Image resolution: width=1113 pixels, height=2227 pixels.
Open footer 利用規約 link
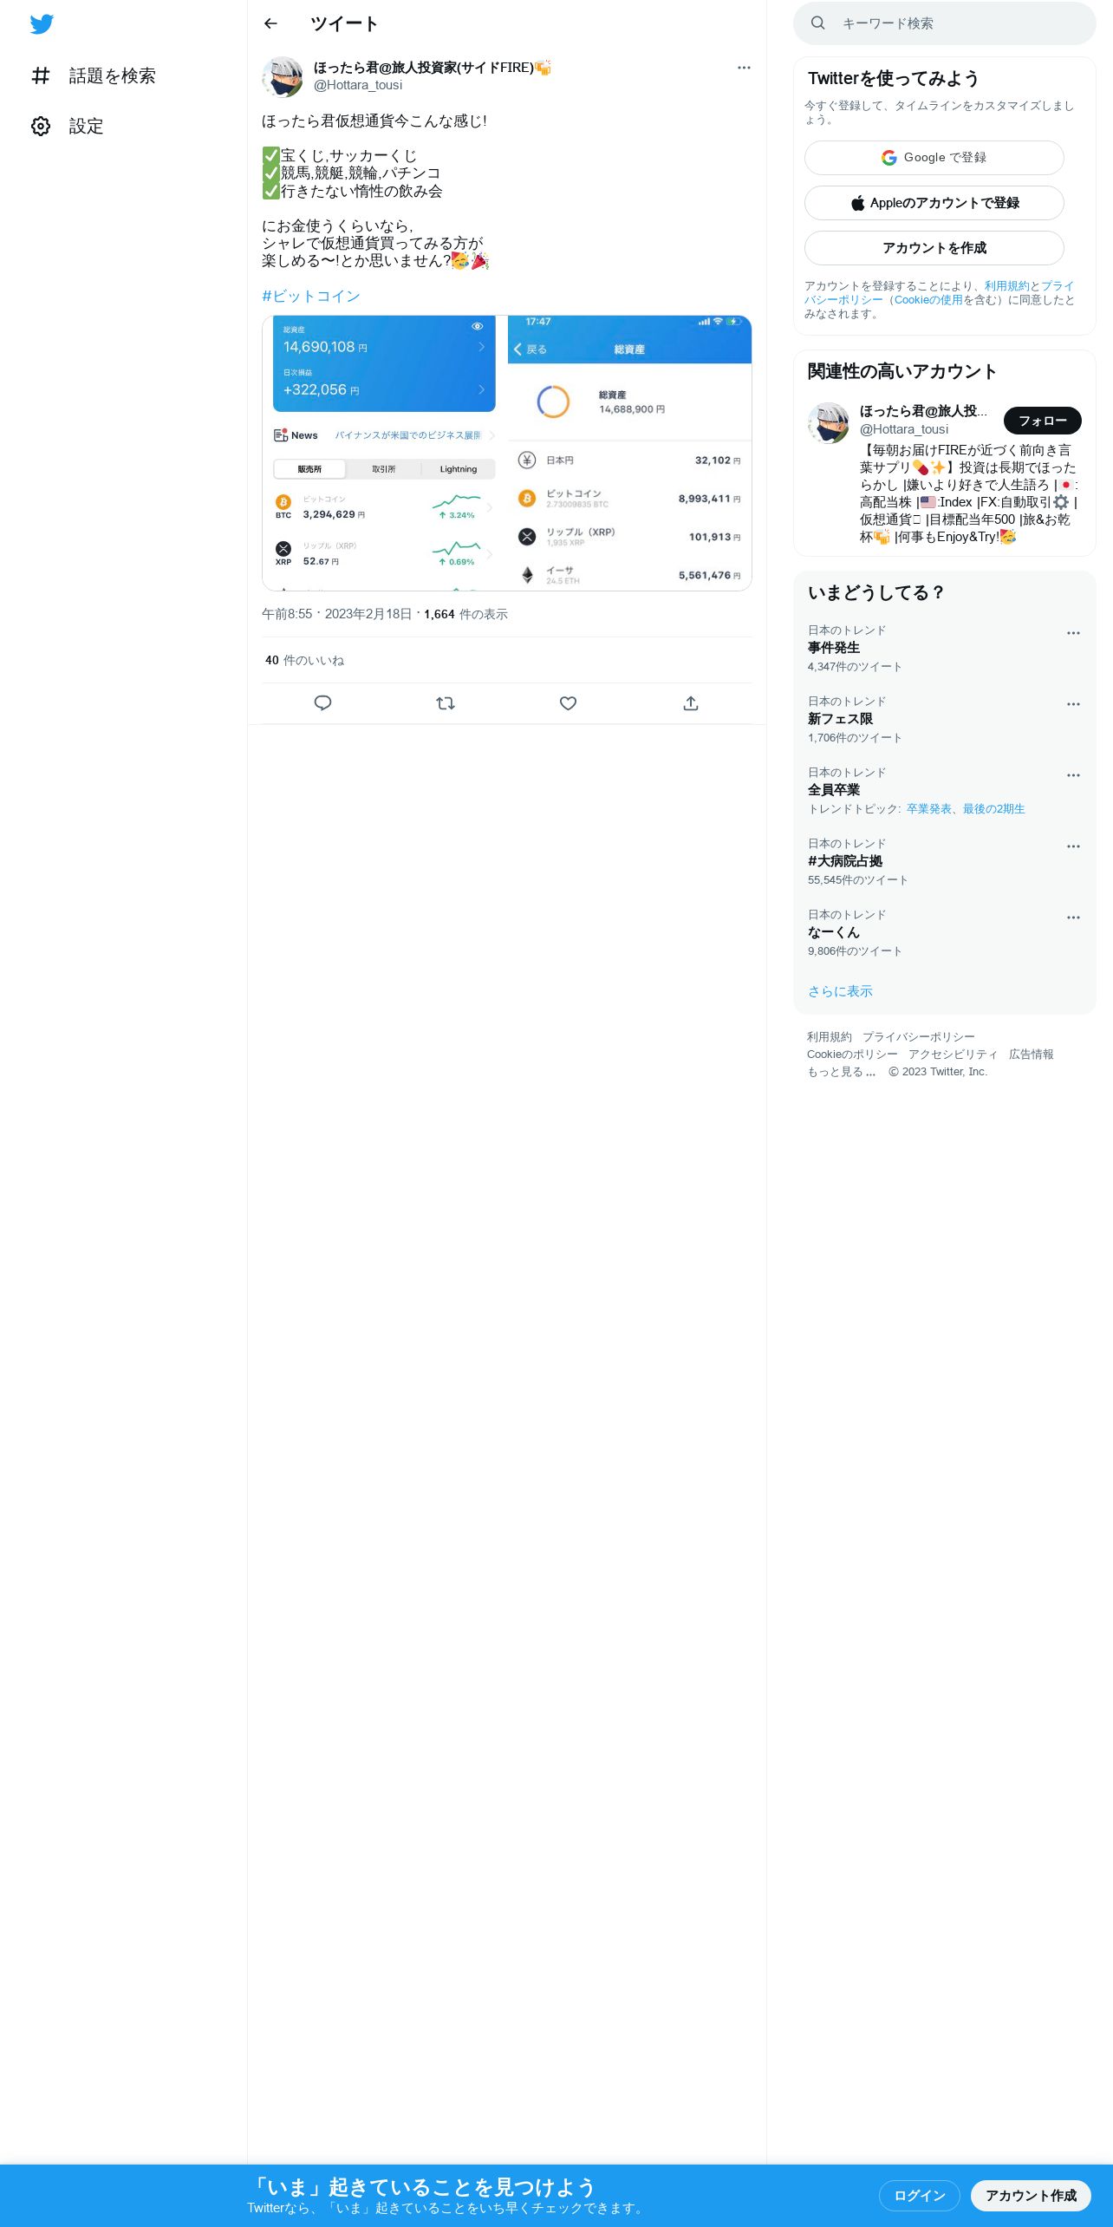pyautogui.click(x=830, y=1037)
